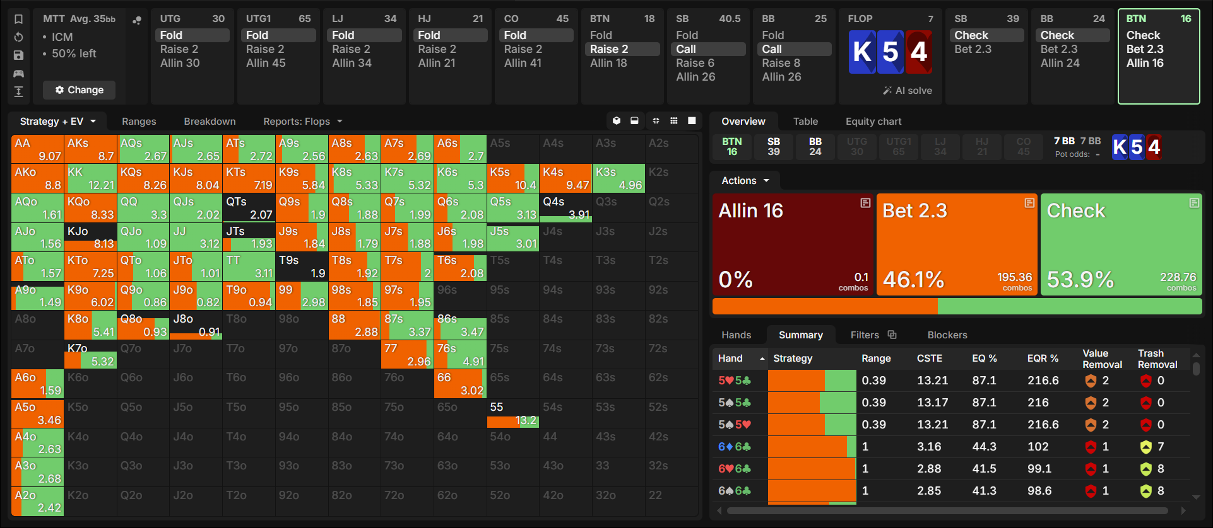
Task: Click the AI solve wand under the flop
Action: [908, 91]
